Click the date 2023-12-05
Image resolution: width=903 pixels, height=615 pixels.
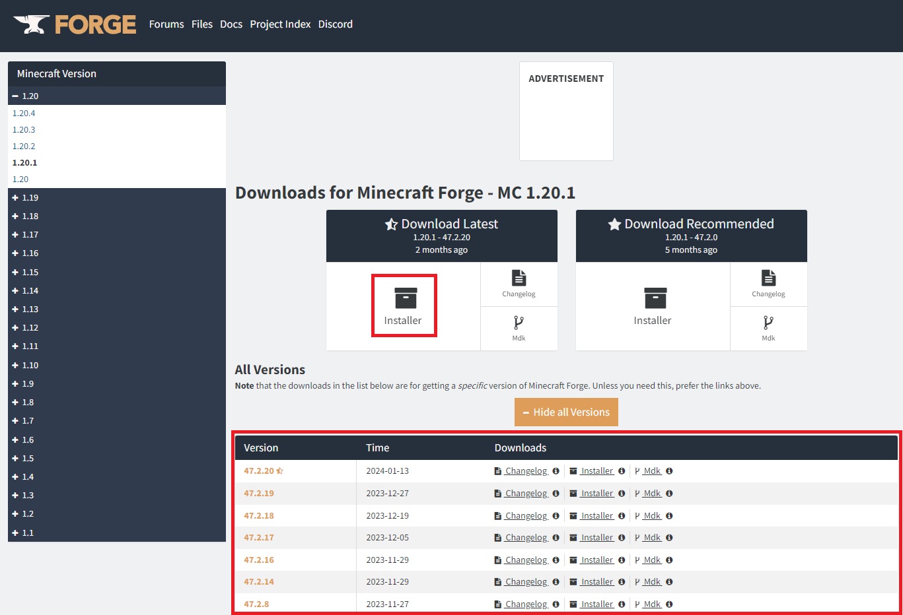click(x=388, y=538)
